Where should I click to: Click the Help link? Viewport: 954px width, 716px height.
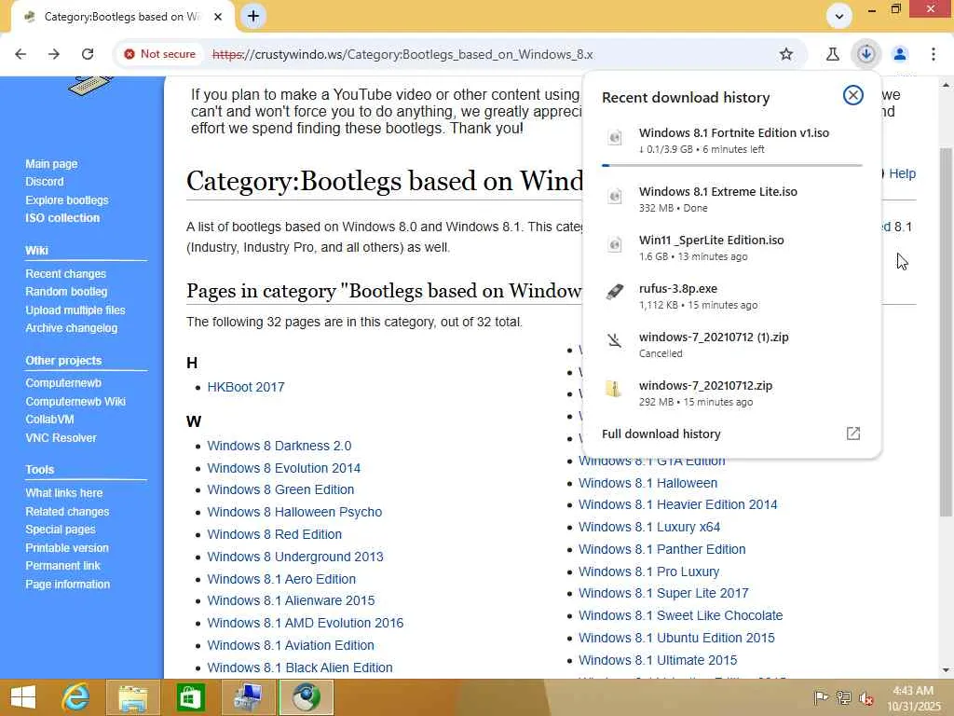(902, 173)
